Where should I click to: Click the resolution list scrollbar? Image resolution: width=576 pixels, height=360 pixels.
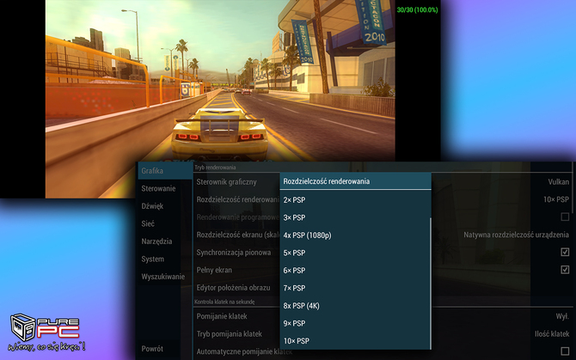(430, 283)
